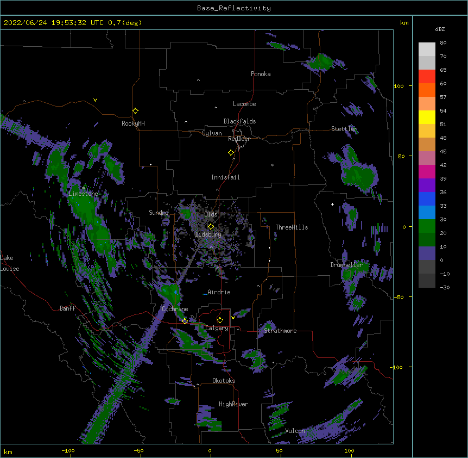Click the Okotoks town label
468x458 pixels.
coord(224,381)
